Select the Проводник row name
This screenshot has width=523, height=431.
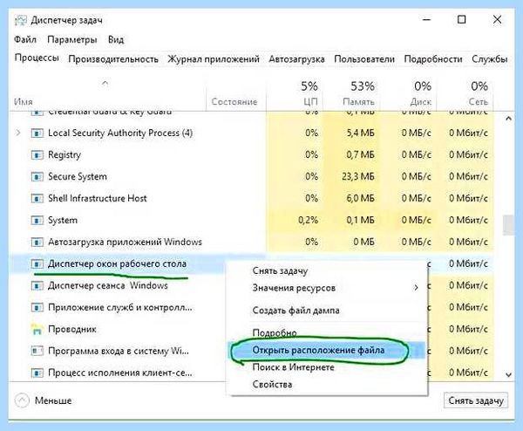(72, 330)
